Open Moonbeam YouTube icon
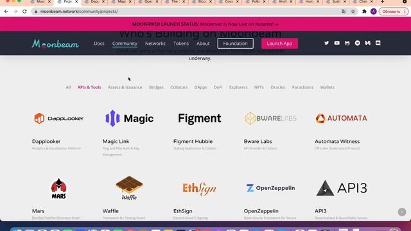This screenshot has height=231, width=411. (x=337, y=43)
